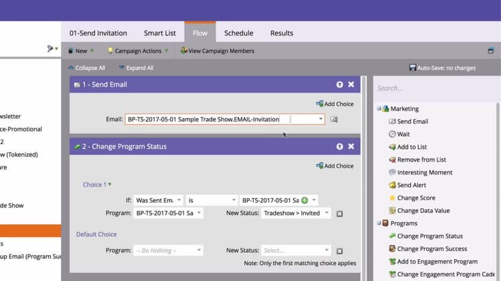501x281 pixels.
Task: Select Change Data Value flow action
Action: [x=420, y=210]
